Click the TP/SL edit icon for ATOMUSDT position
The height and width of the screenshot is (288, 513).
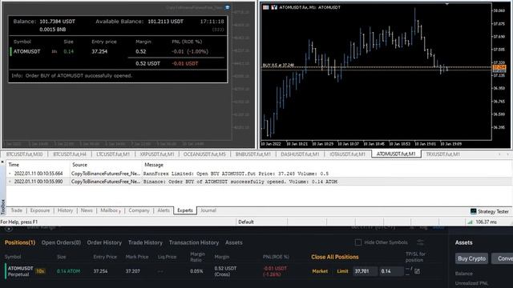click(x=417, y=271)
